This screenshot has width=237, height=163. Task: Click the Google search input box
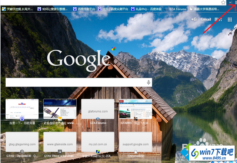79,82
